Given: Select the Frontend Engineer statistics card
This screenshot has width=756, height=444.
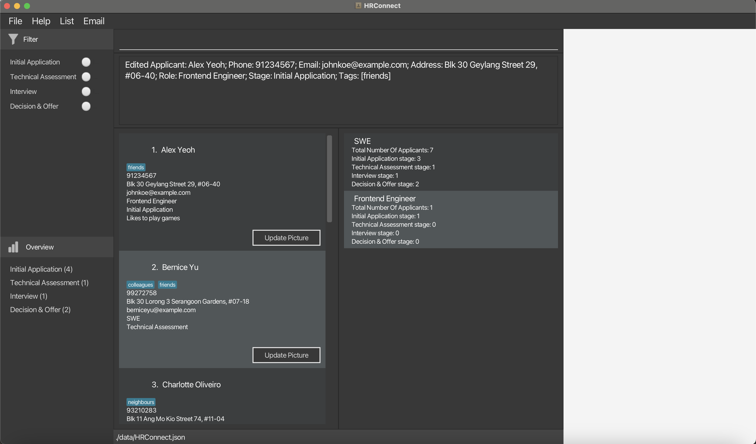Looking at the screenshot, I should coord(450,220).
